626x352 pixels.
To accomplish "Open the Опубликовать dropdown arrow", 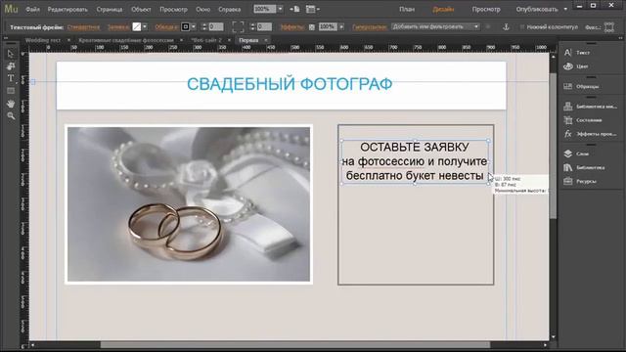I will point(565,9).
